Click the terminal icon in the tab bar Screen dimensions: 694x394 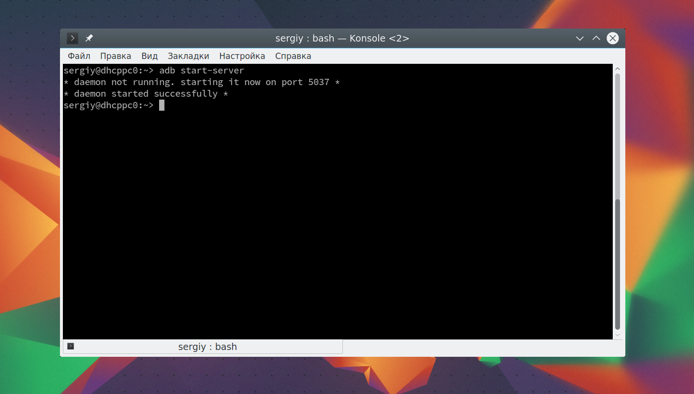point(71,346)
